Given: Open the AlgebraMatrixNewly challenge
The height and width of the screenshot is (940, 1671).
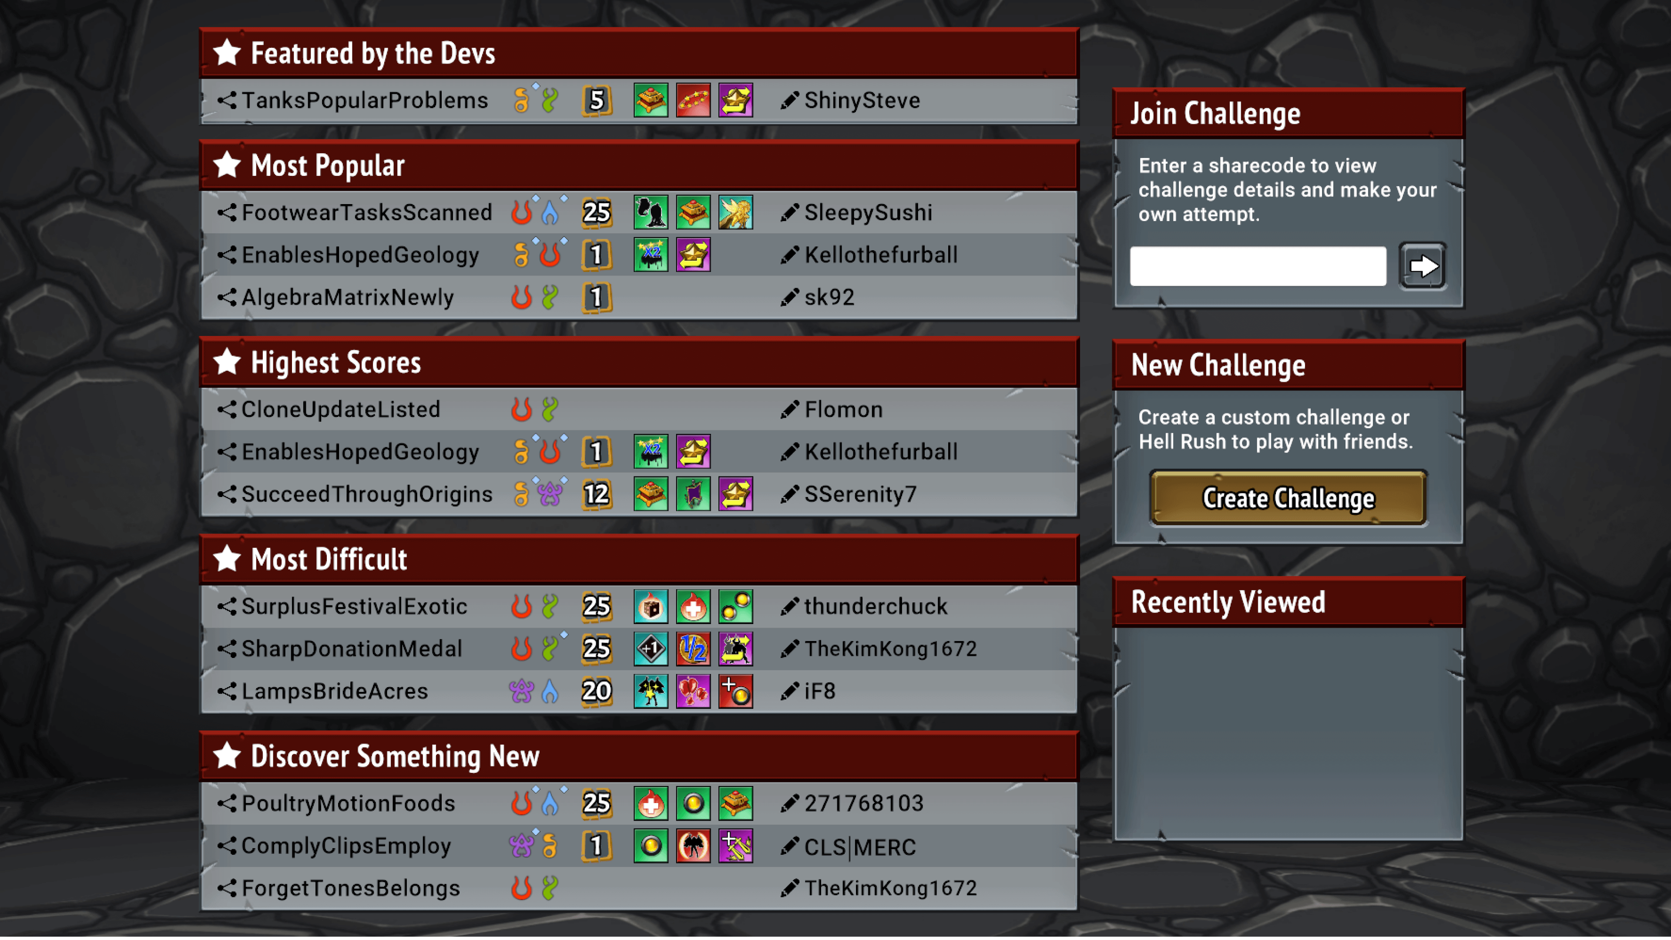Looking at the screenshot, I should (x=639, y=297).
